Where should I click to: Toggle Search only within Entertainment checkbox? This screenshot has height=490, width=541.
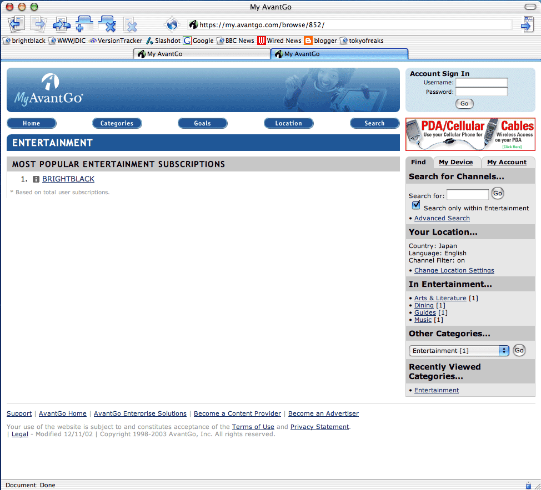pos(416,206)
